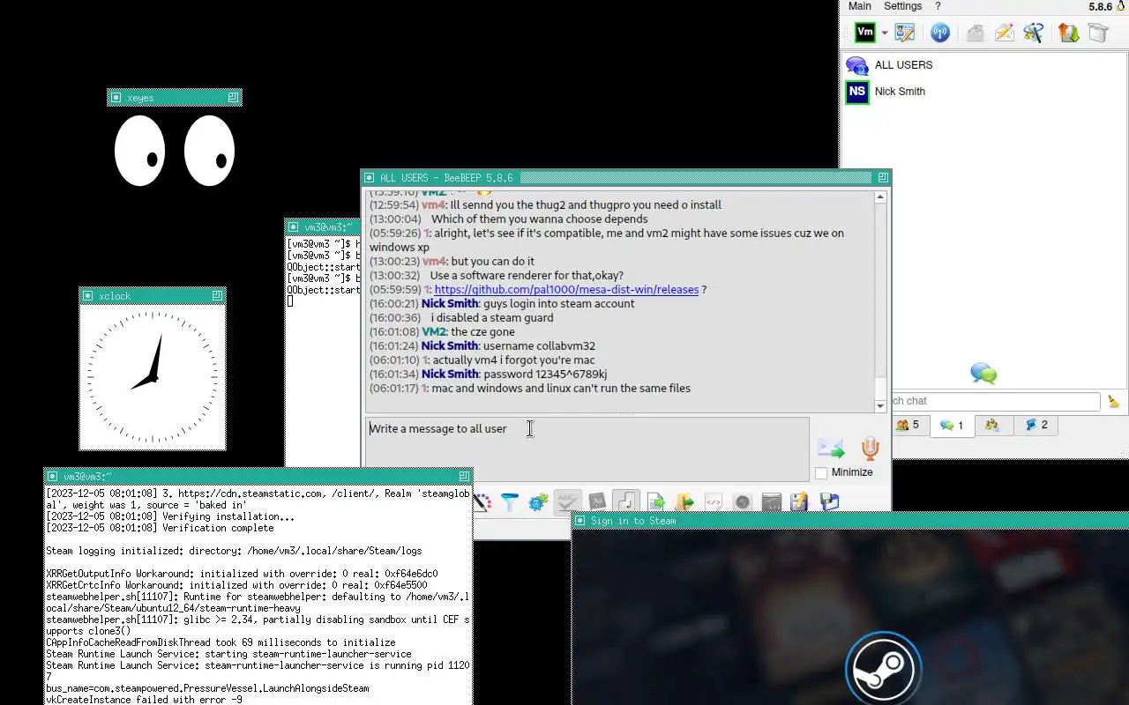The height and width of the screenshot is (705, 1129).
Task: Click the xeyes window title bar
Action: pos(175,98)
